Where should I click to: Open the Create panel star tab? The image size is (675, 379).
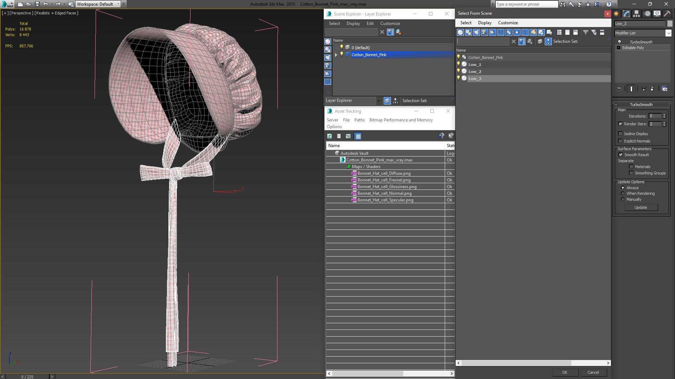(616, 14)
